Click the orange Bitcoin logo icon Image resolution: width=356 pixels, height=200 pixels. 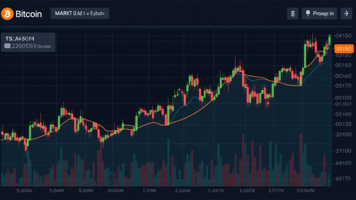7,14
